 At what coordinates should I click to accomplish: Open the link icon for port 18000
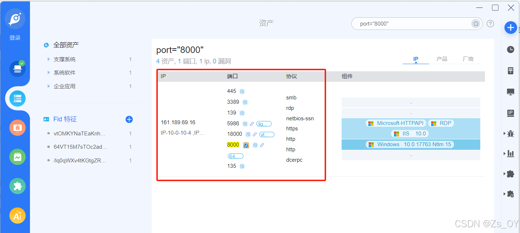pyautogui.click(x=255, y=134)
